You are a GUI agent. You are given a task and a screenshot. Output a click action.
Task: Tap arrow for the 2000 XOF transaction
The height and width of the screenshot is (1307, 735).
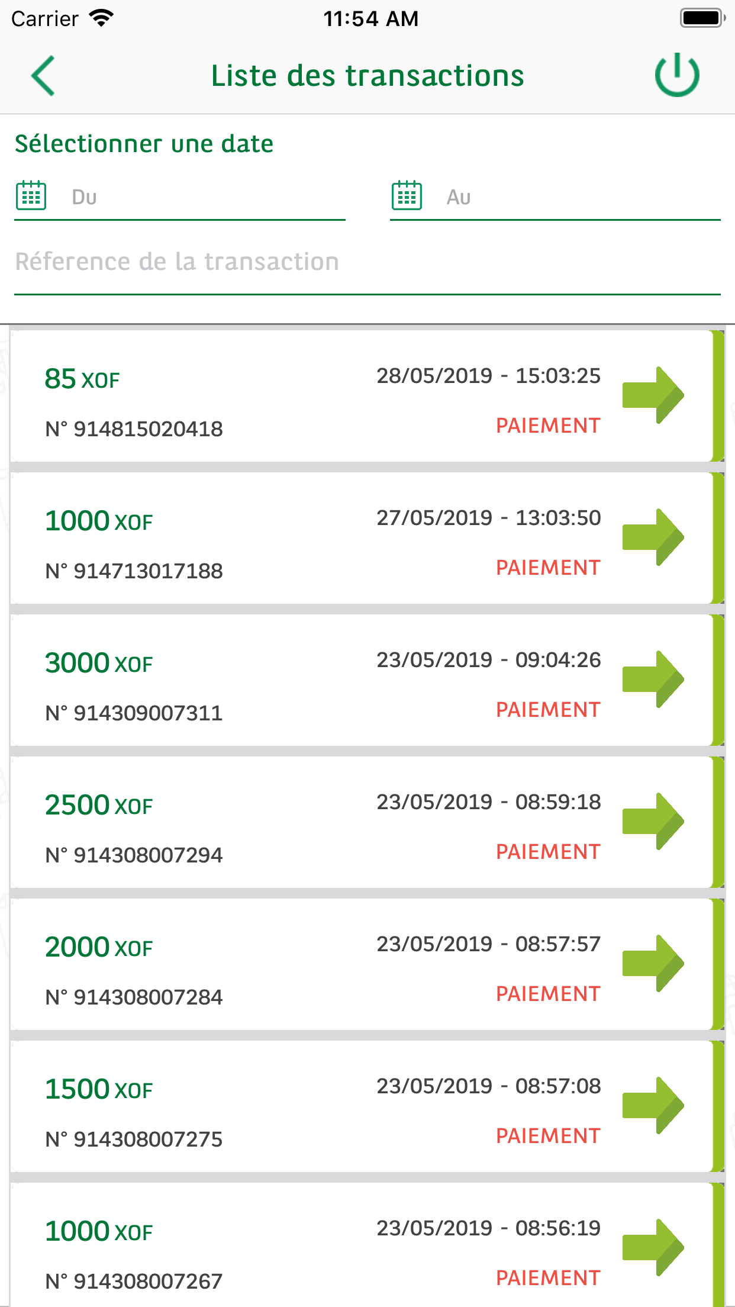click(x=653, y=963)
